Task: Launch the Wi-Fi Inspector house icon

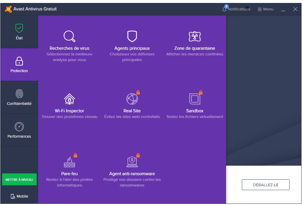Action: tap(69, 99)
